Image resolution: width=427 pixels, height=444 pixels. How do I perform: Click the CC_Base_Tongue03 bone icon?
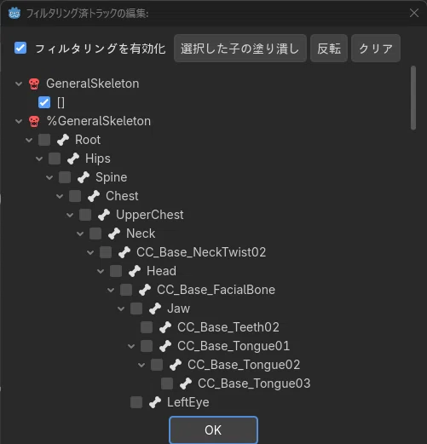click(x=186, y=383)
